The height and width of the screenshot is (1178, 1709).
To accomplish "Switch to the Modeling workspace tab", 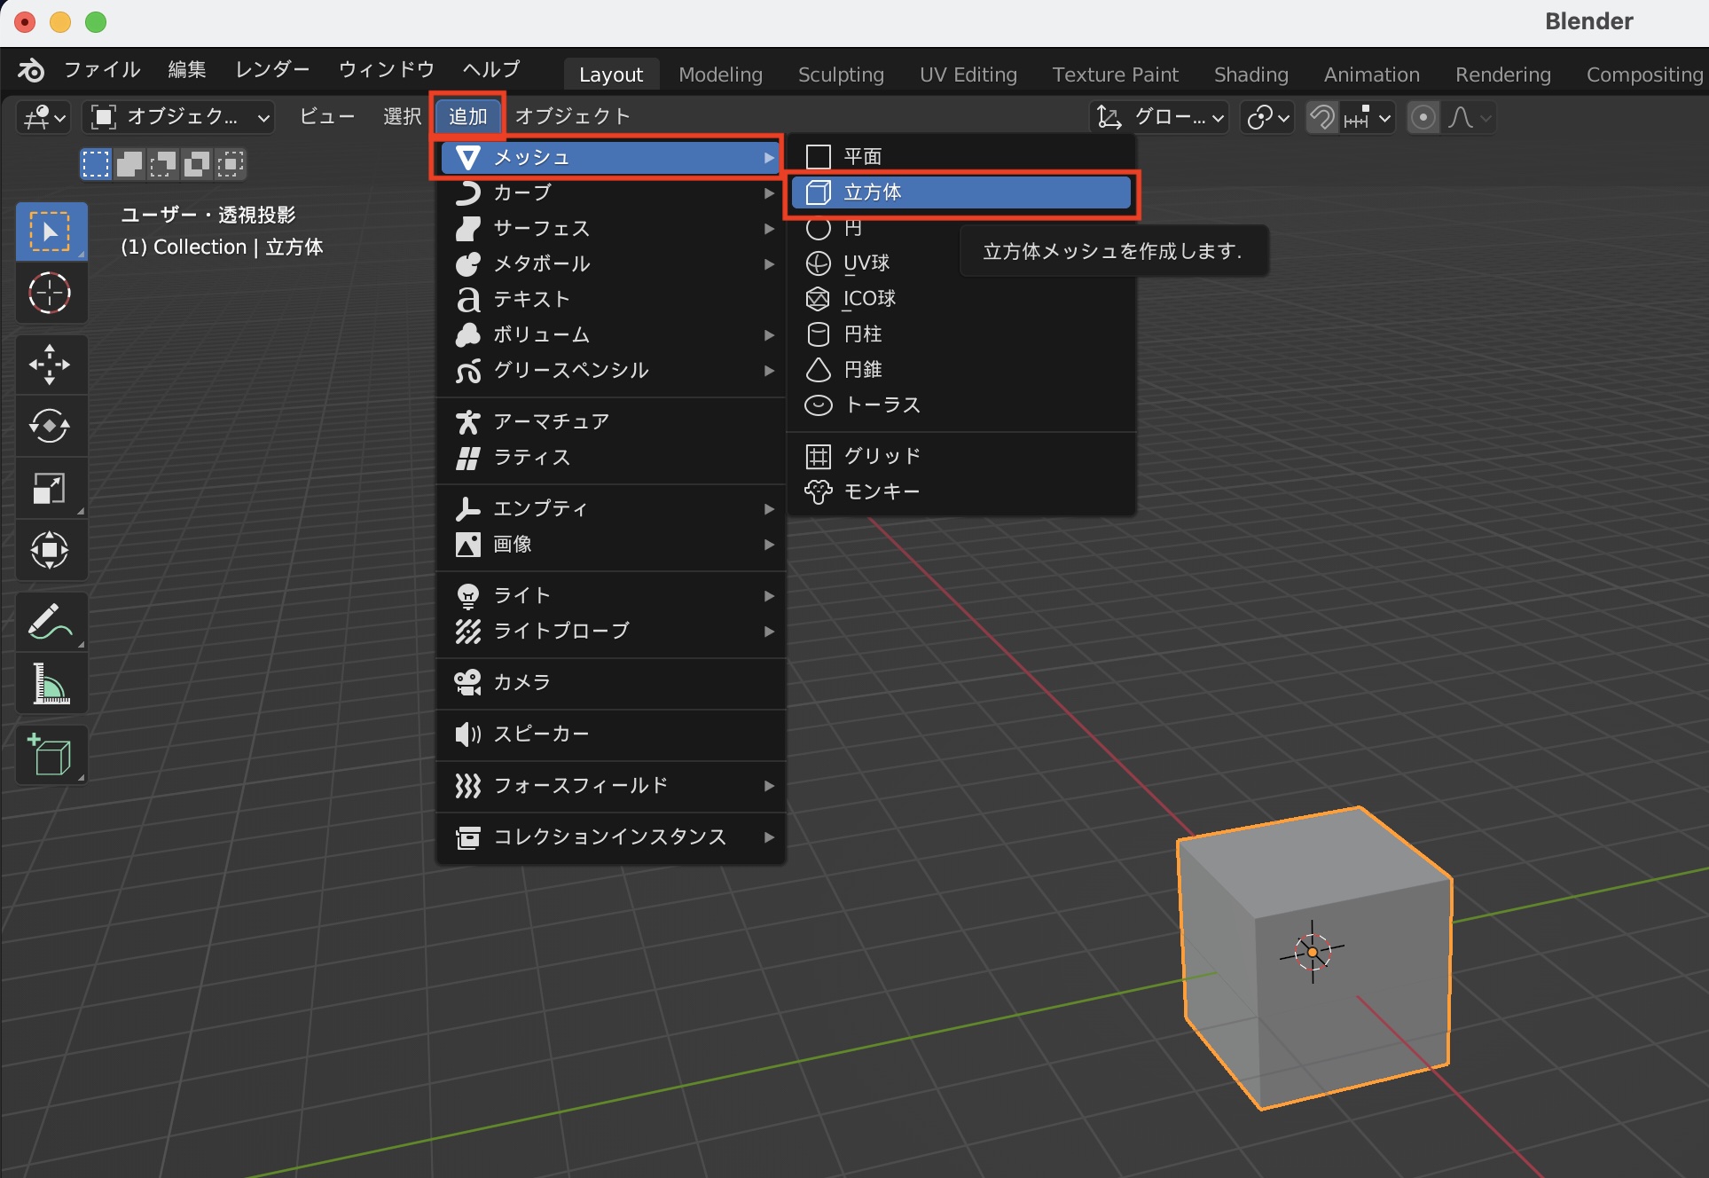I will pos(720,75).
